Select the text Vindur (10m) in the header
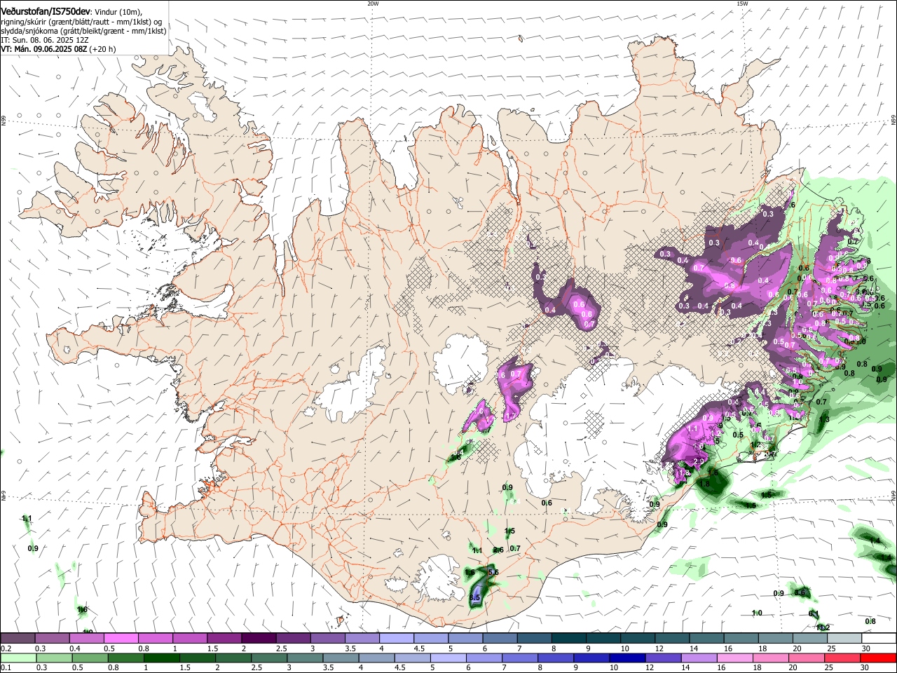 118,12
